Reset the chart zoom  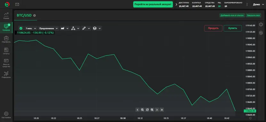point(147,110)
